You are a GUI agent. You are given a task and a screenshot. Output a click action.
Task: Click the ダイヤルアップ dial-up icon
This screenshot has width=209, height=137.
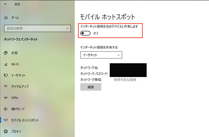point(6,87)
